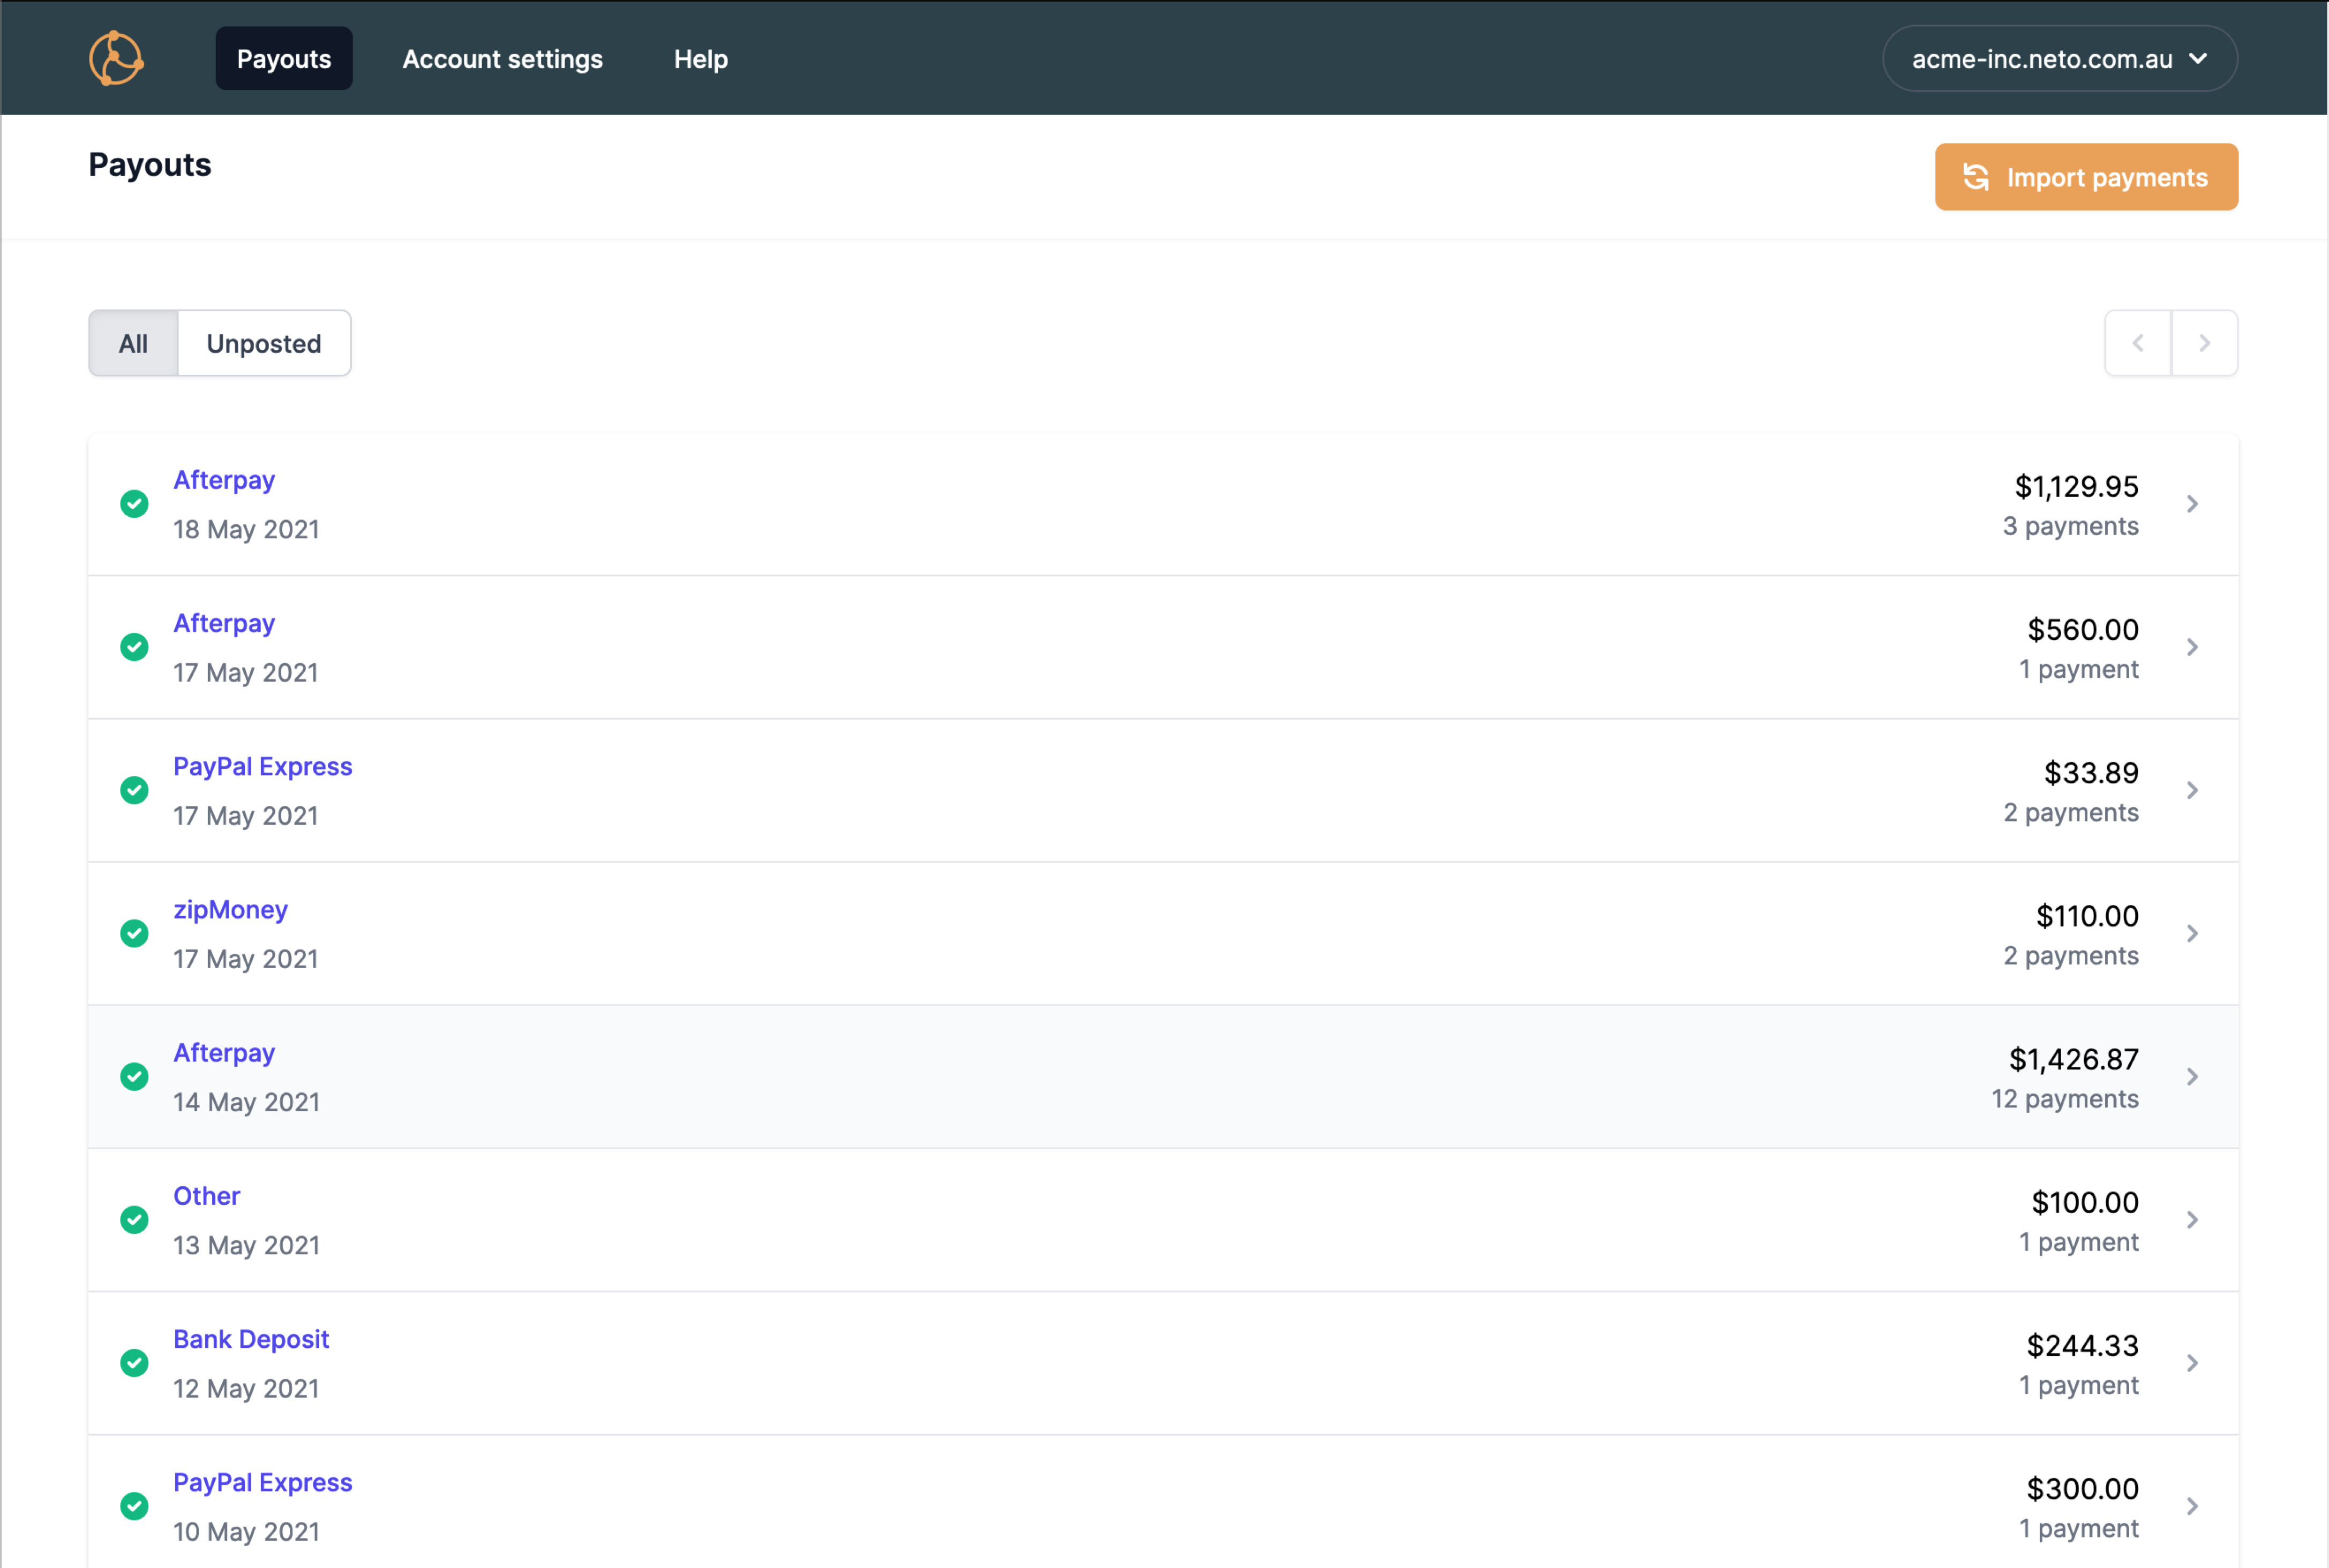Screen dimensions: 2329x1568
Task: Expand Afterpay $560.00 payout chevron
Action: pos(2192,647)
